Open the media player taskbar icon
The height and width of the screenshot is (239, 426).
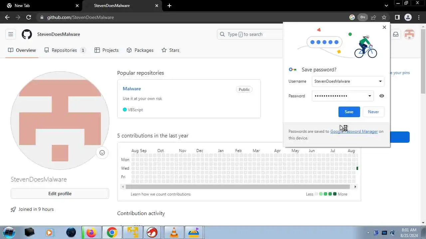coord(49,232)
